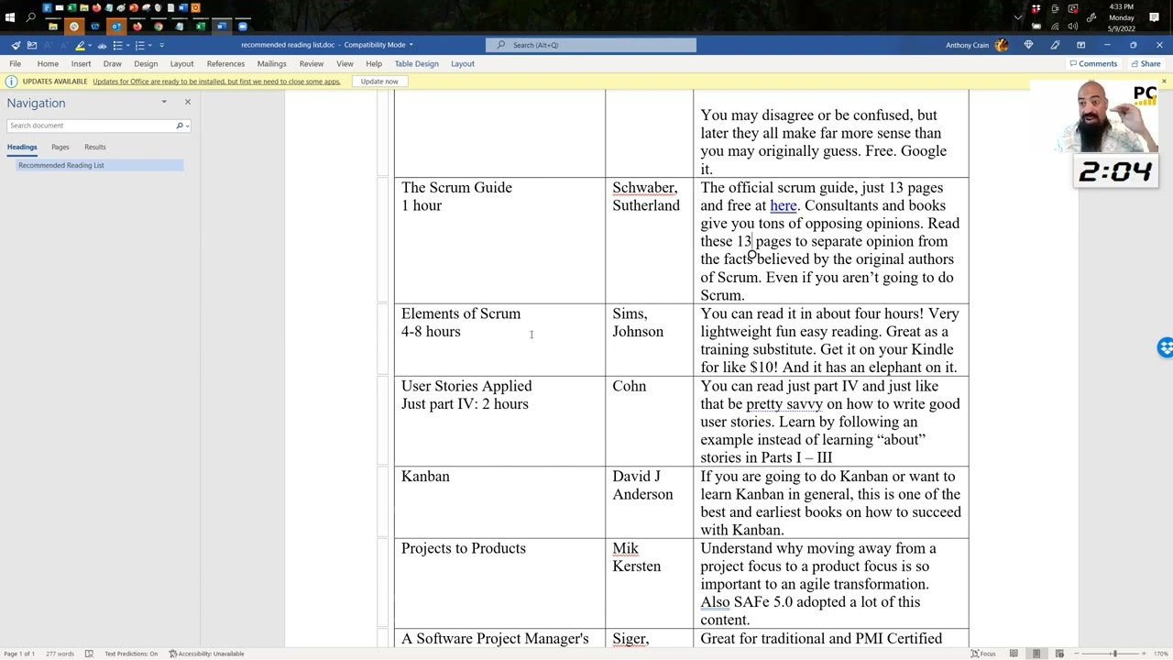Image resolution: width=1173 pixels, height=660 pixels.
Task: Switch to Web Layout view icon
Action: point(1059,654)
